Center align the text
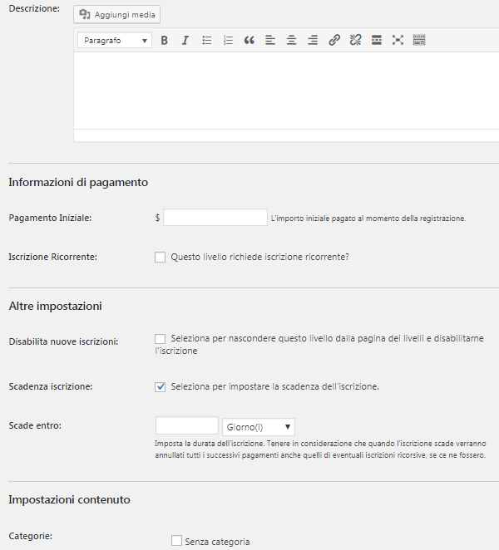This screenshot has height=550, width=499. tap(291, 40)
